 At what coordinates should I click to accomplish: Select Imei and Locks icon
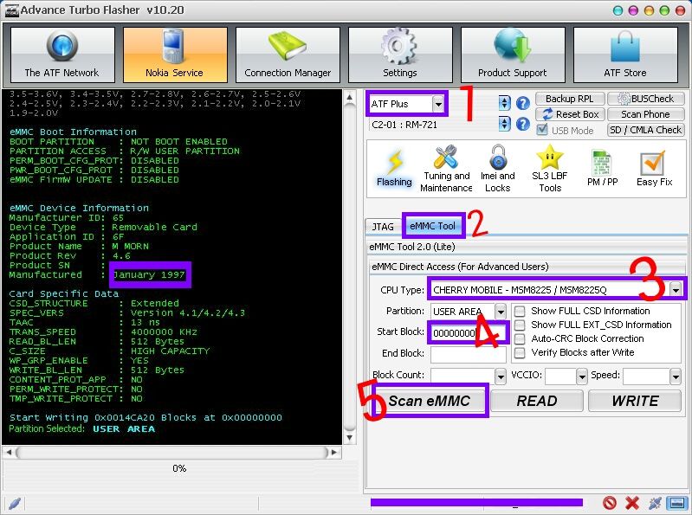[497, 168]
